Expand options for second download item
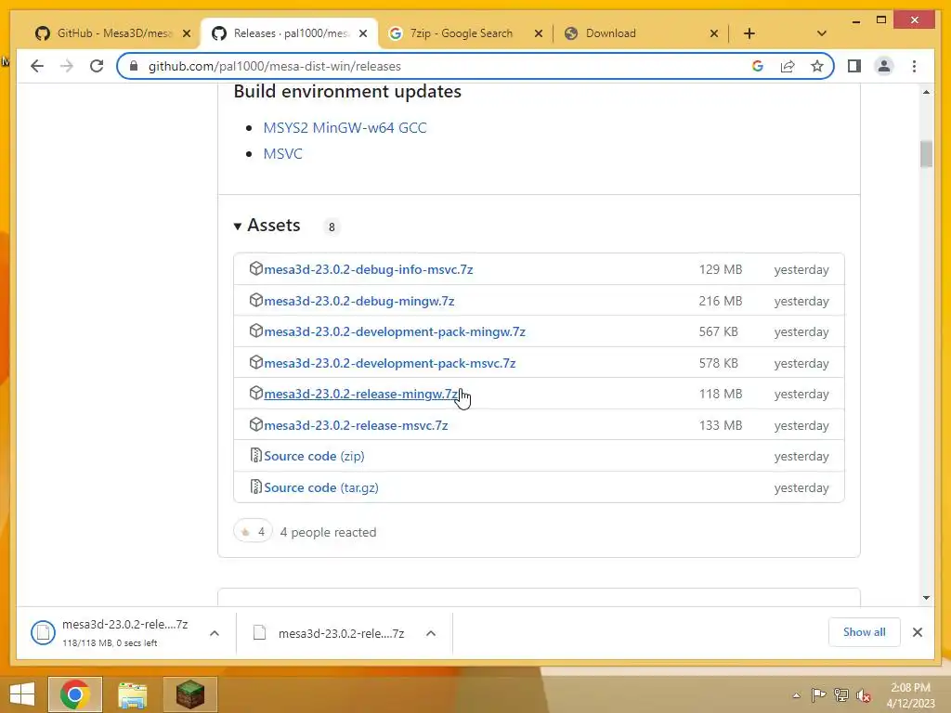The height and width of the screenshot is (713, 951). tap(431, 633)
